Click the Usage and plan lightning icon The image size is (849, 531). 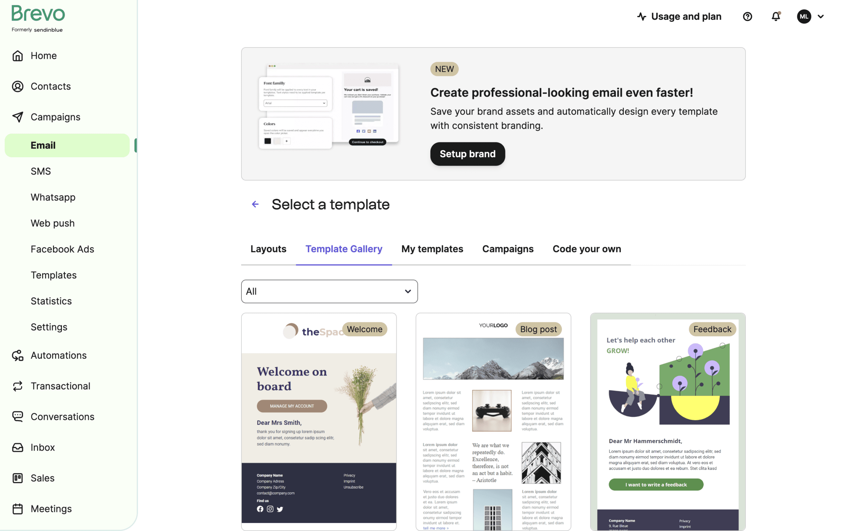click(642, 17)
